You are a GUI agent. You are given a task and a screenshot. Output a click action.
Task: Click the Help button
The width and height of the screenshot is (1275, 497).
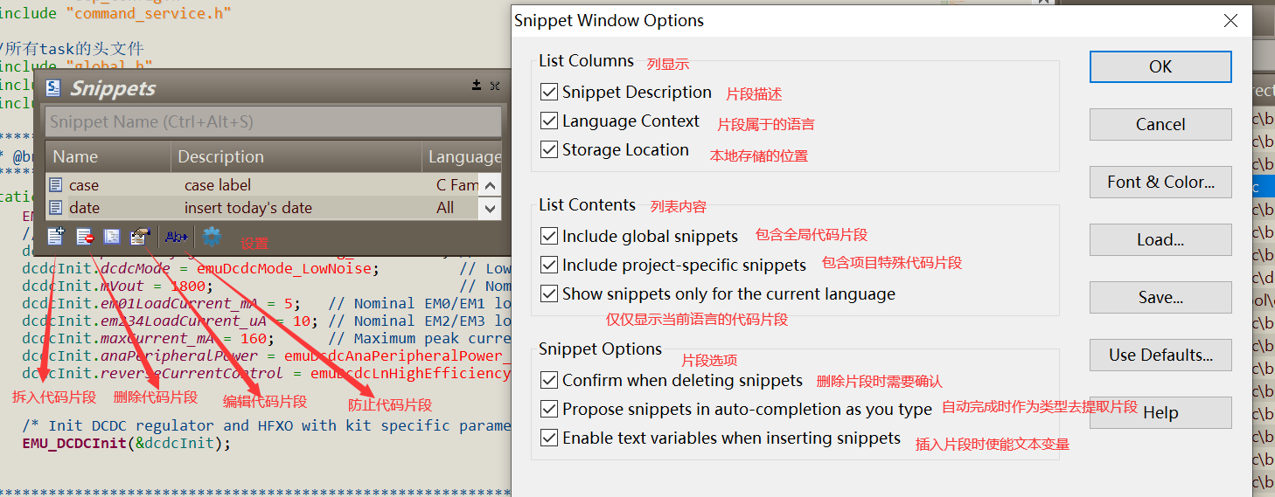(x=1160, y=412)
